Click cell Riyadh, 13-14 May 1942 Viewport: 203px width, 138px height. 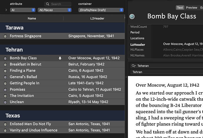click(88, 102)
